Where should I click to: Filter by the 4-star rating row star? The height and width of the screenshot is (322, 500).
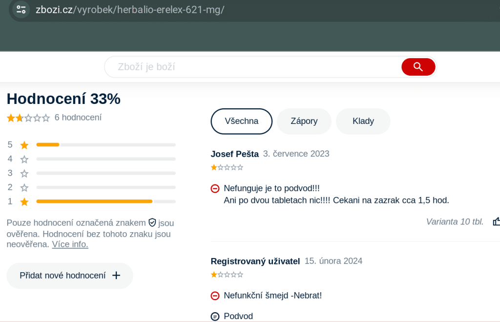[x=24, y=159]
